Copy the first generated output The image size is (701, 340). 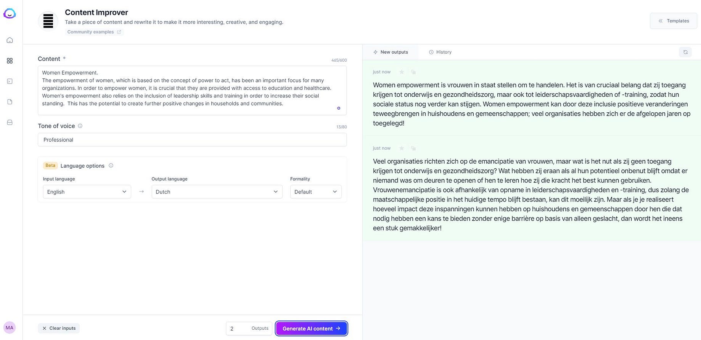pyautogui.click(x=413, y=72)
